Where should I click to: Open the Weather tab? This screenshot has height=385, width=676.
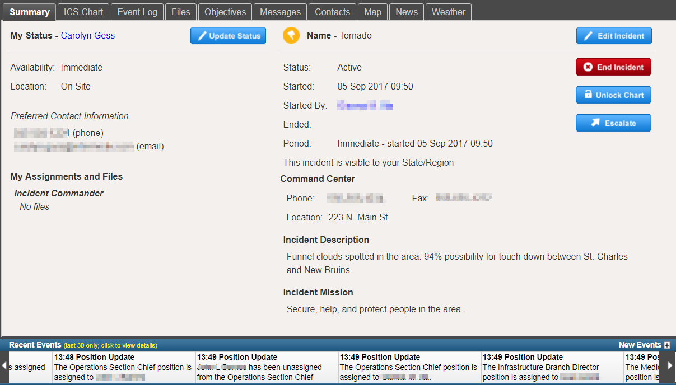[448, 11]
